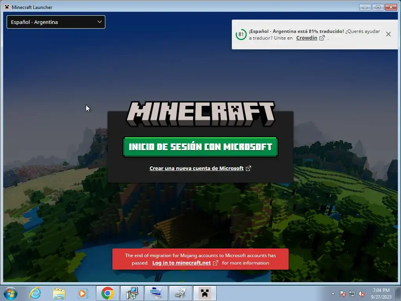The width and height of the screenshot is (401, 301).
Task: Open the on-screen keyboard taskbar icon
Action: tap(156, 293)
